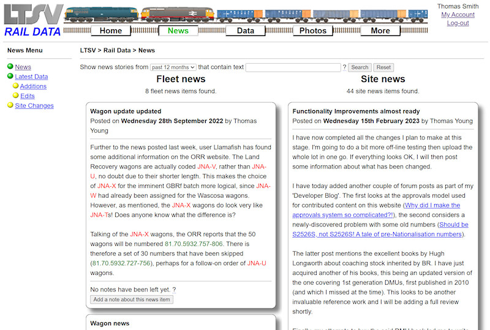Screen dimensions: 490x330
Task: Open the Site Changes sidebar link
Action: click(x=34, y=105)
